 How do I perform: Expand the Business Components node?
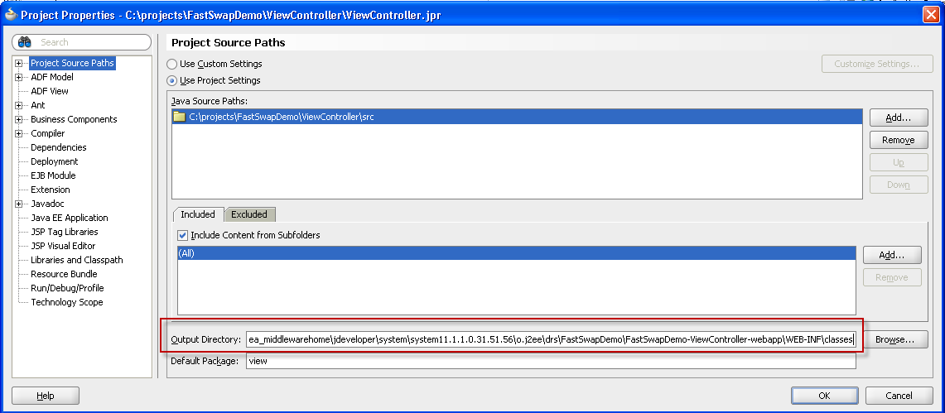point(19,119)
